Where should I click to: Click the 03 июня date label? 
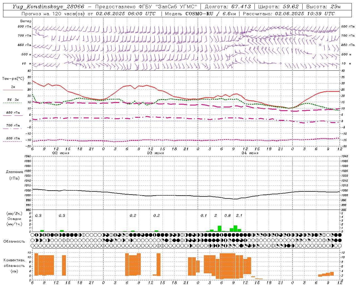click(x=155, y=153)
